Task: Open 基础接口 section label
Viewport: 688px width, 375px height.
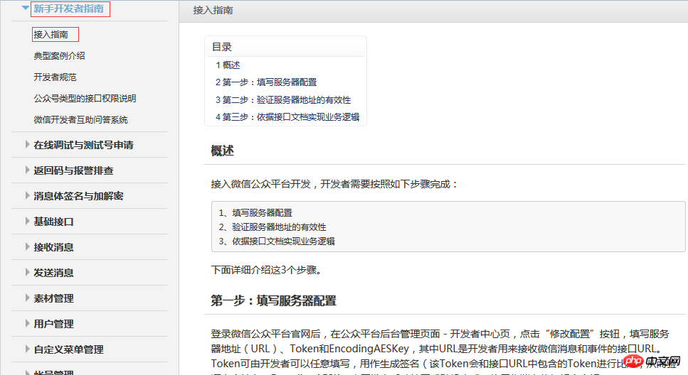Action: (53, 222)
